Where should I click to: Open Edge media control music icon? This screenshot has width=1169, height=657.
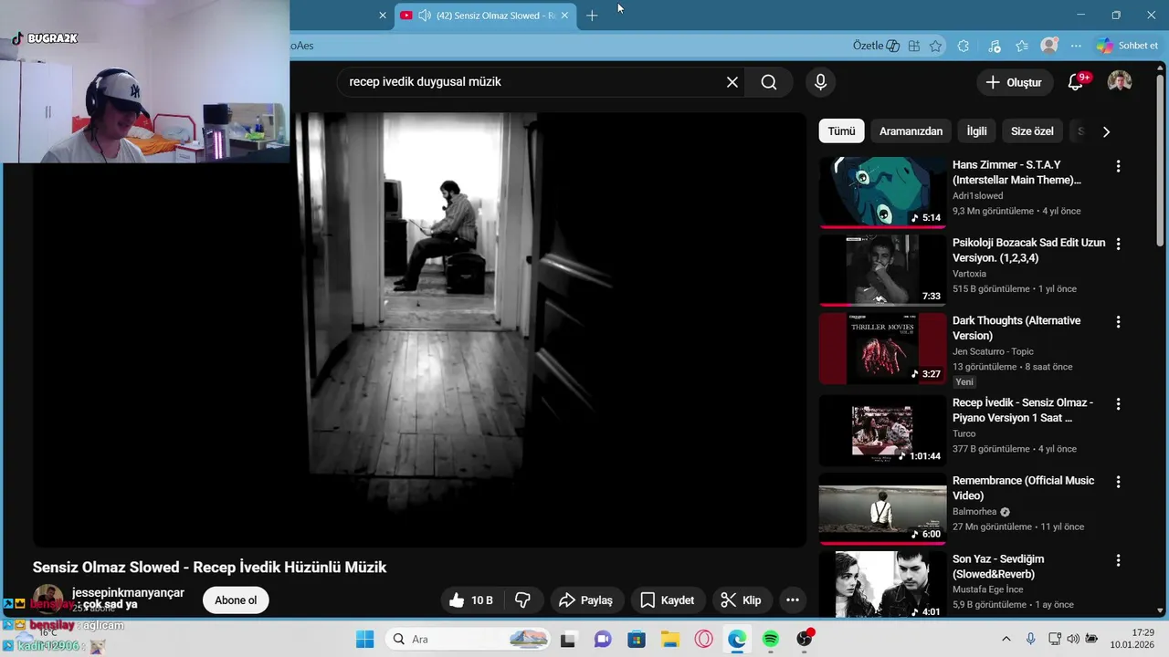click(x=995, y=46)
